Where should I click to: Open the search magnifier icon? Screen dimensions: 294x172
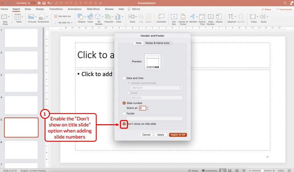285,3
